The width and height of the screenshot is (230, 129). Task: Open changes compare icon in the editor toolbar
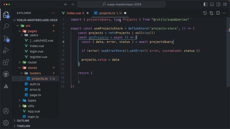click(211, 13)
